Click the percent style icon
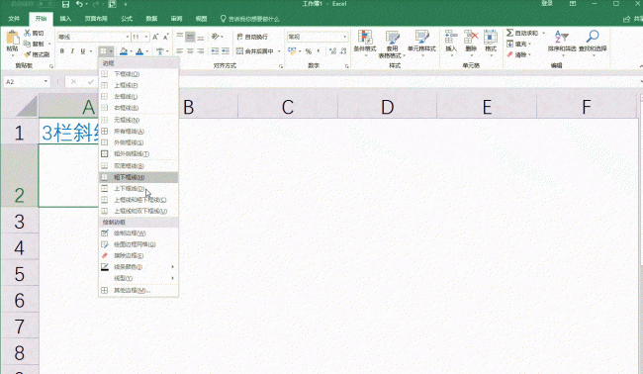643x374 pixels. click(309, 51)
